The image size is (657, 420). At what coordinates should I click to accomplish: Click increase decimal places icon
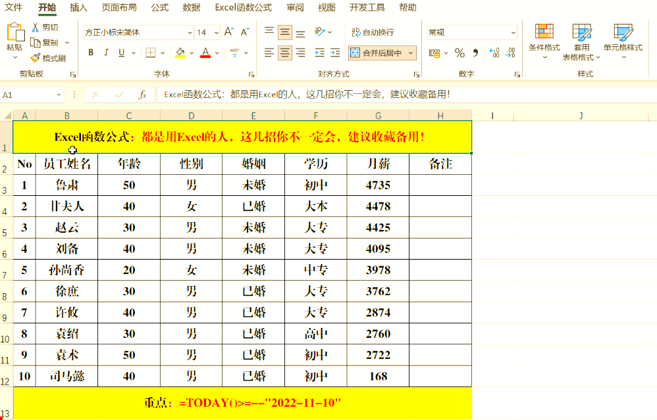[494, 53]
